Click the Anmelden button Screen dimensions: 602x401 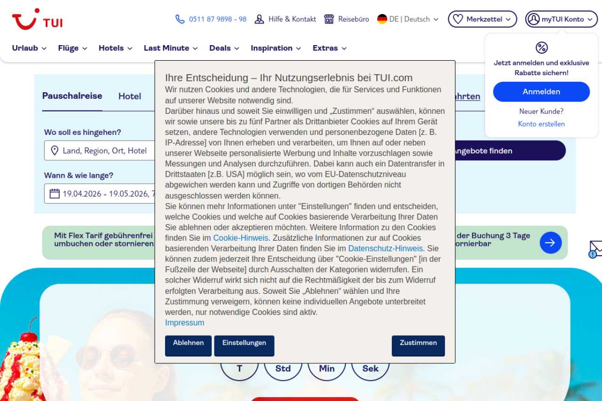(x=541, y=92)
